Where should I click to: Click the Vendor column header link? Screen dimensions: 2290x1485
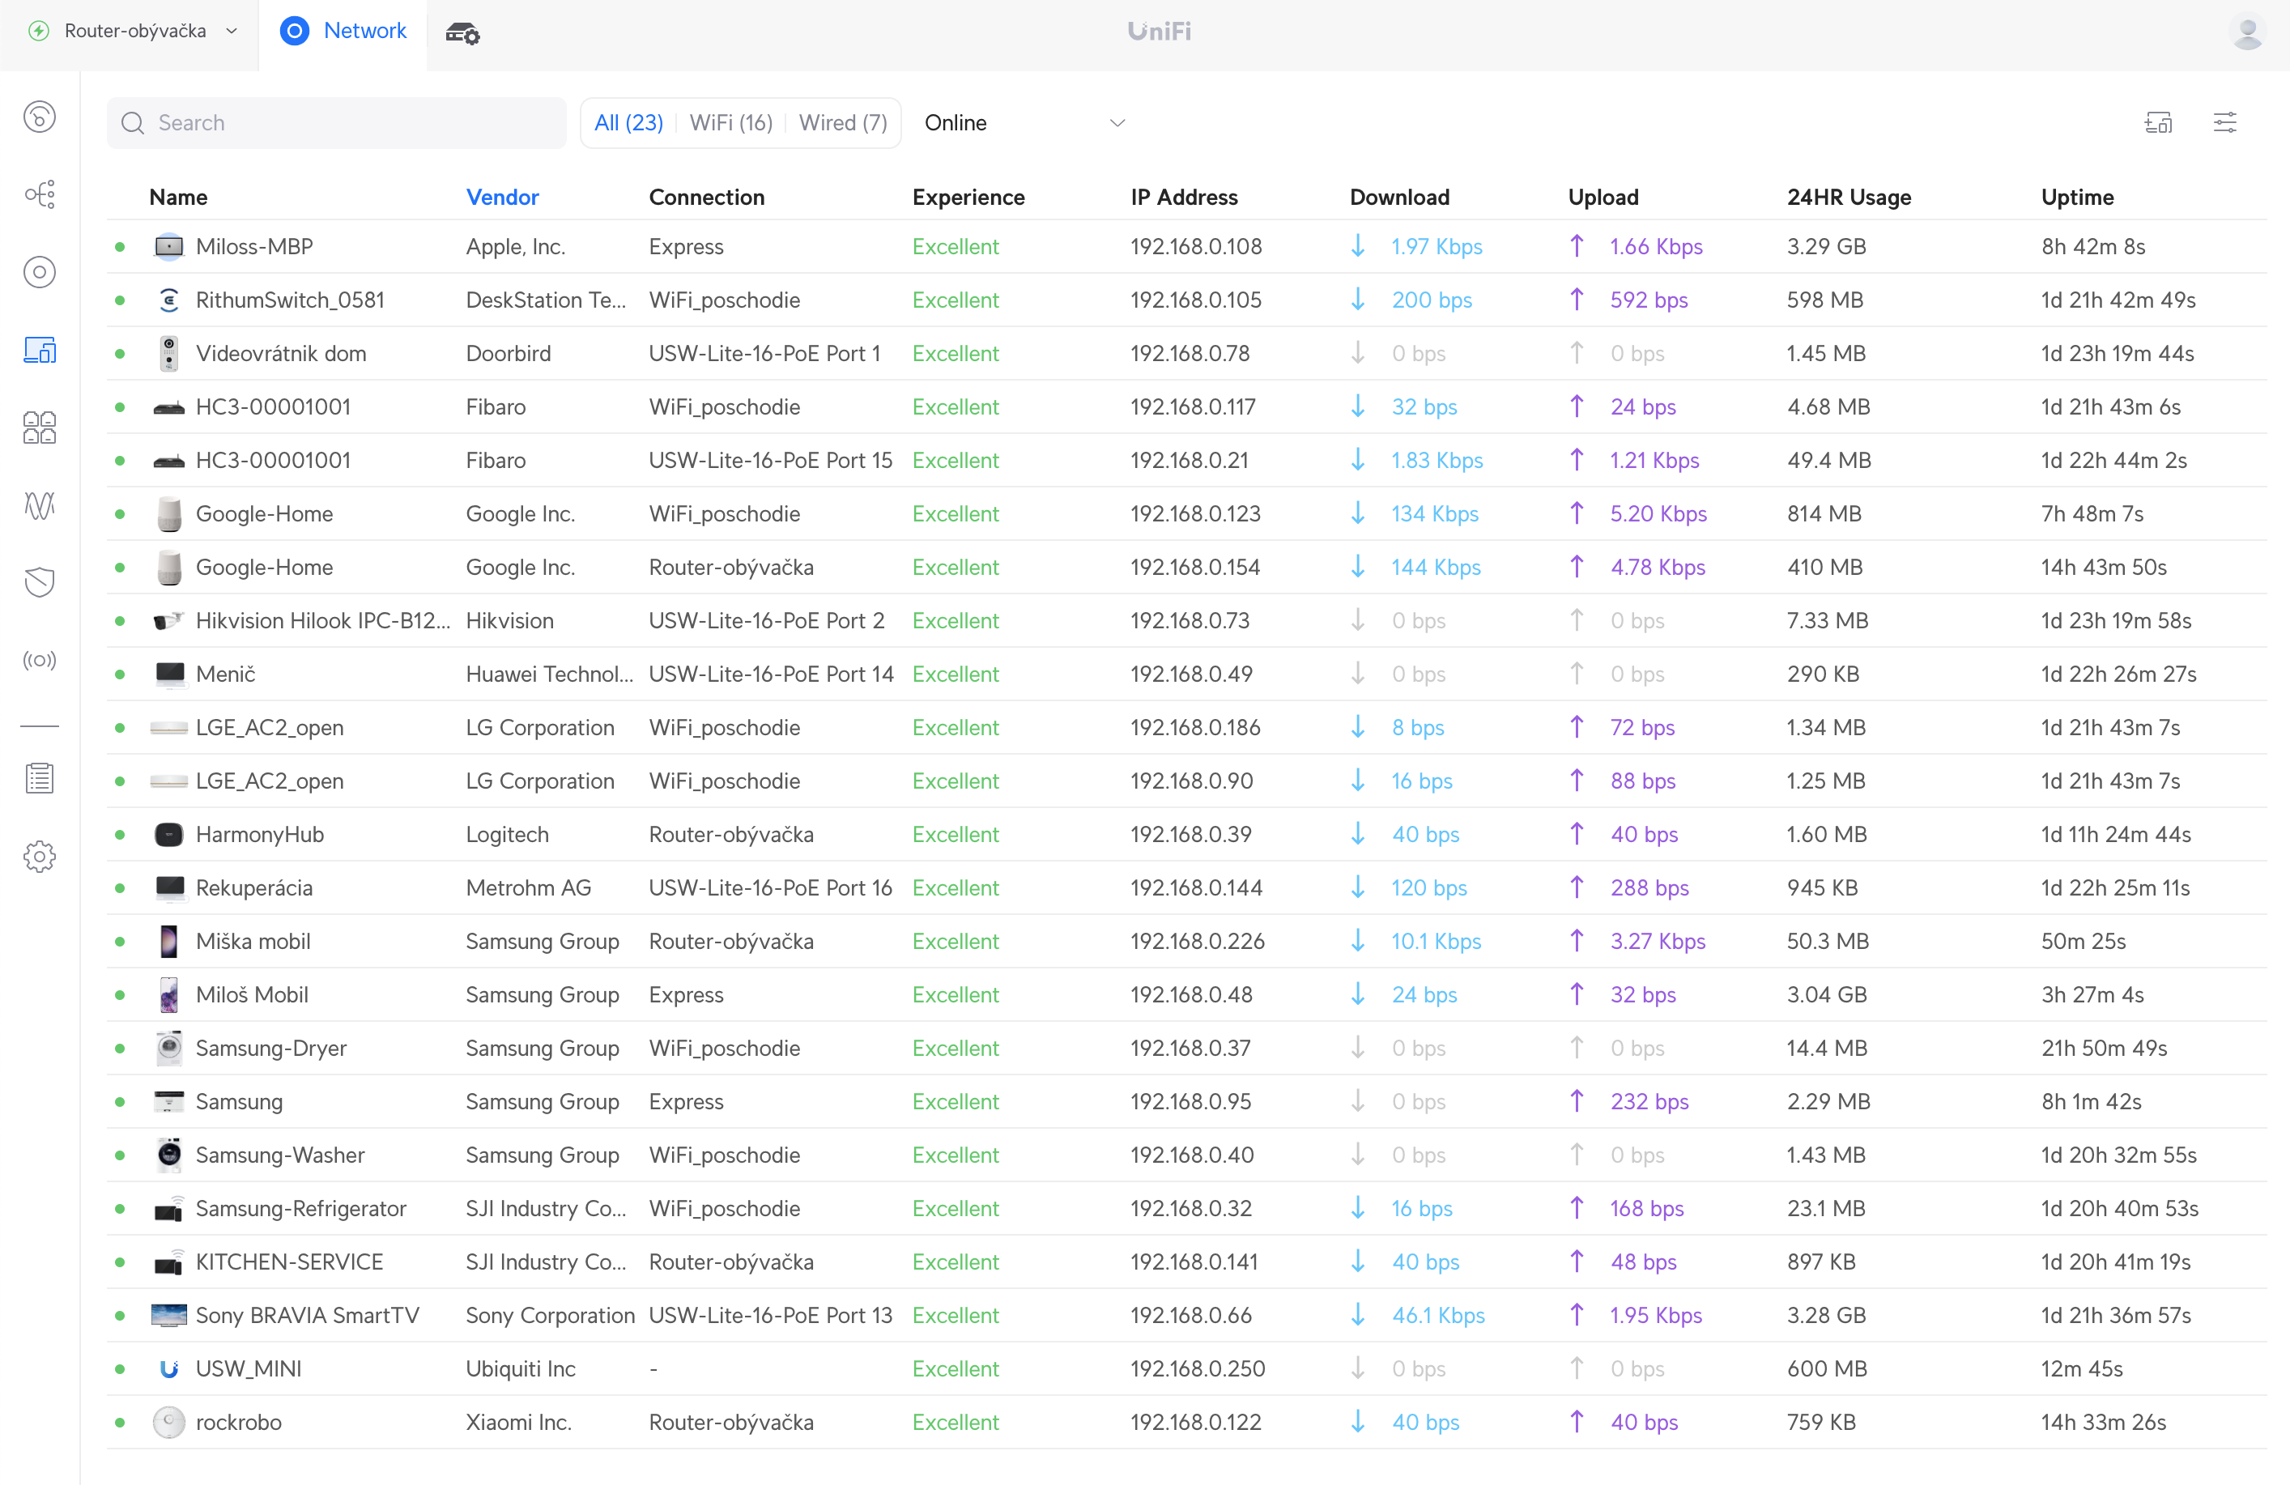click(x=502, y=197)
